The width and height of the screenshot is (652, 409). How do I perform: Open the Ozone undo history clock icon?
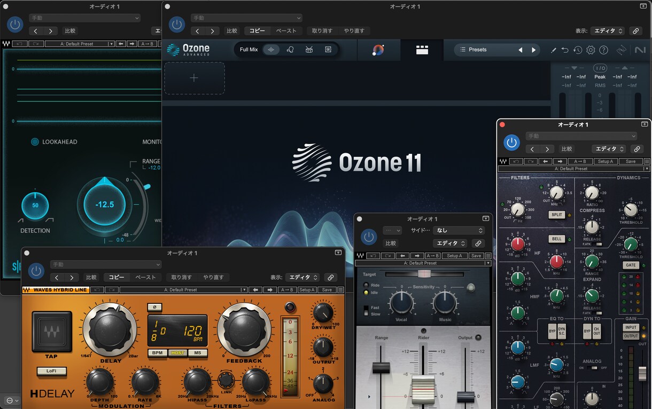click(x=578, y=50)
